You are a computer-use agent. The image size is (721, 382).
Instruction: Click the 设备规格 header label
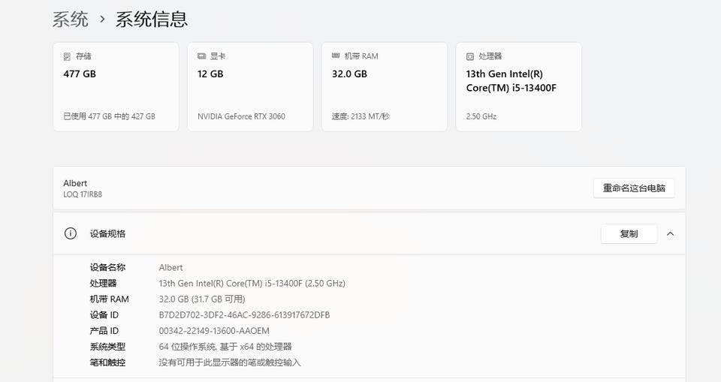tap(107, 234)
